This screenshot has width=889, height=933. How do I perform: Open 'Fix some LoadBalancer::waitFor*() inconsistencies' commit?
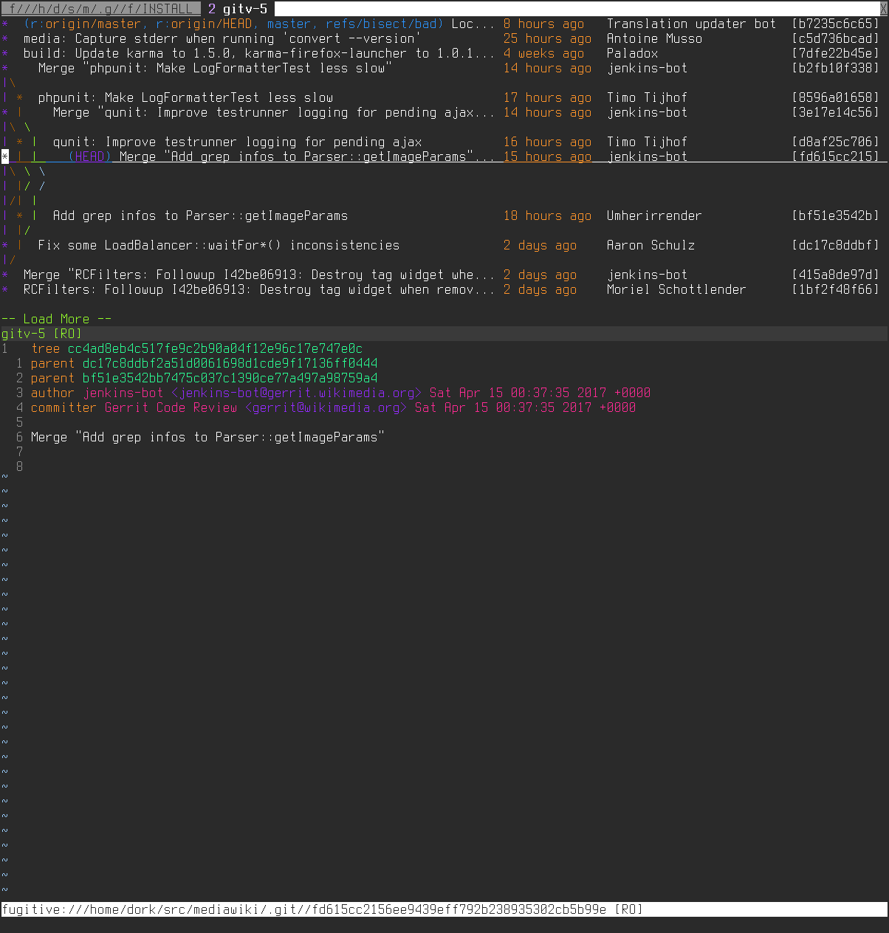pos(219,245)
